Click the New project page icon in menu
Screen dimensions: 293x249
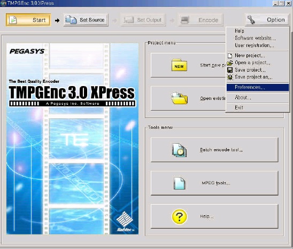pyautogui.click(x=230, y=56)
